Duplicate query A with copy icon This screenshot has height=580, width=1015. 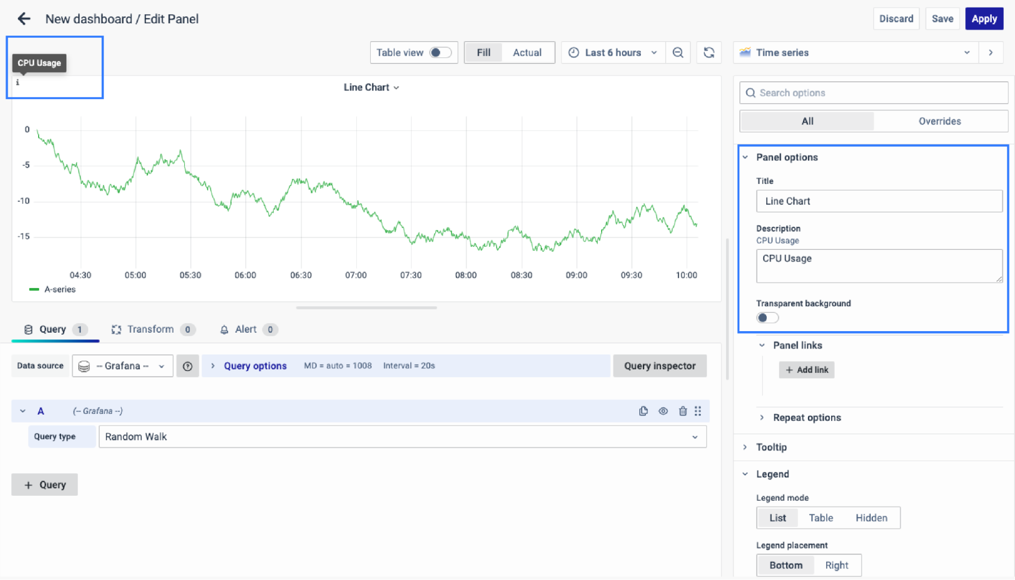(643, 411)
